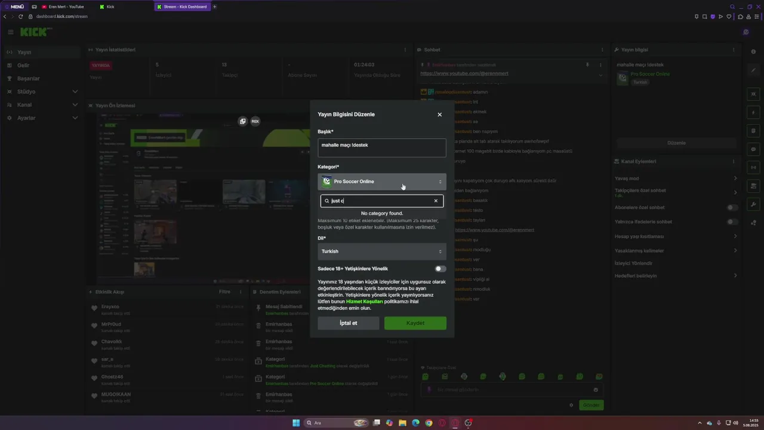Image resolution: width=764 pixels, height=430 pixels.
Task: Open a new browser tab
Action: click(215, 7)
